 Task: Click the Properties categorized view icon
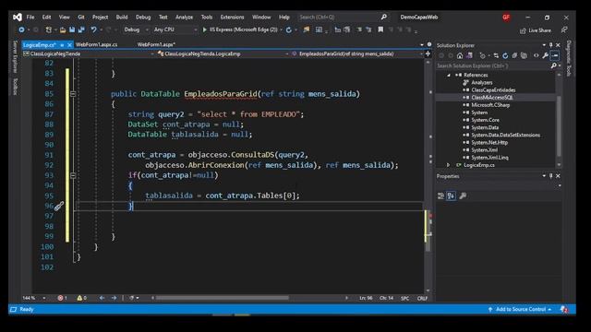click(441, 196)
